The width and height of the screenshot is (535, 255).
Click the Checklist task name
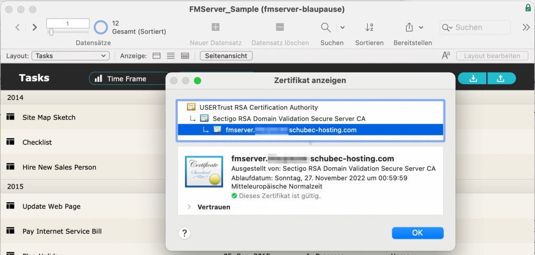37,142
